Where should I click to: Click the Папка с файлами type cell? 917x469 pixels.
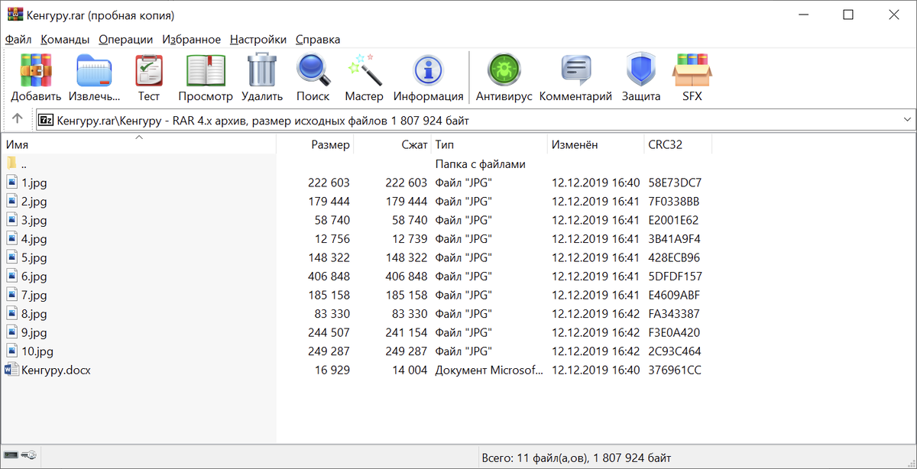(x=481, y=164)
